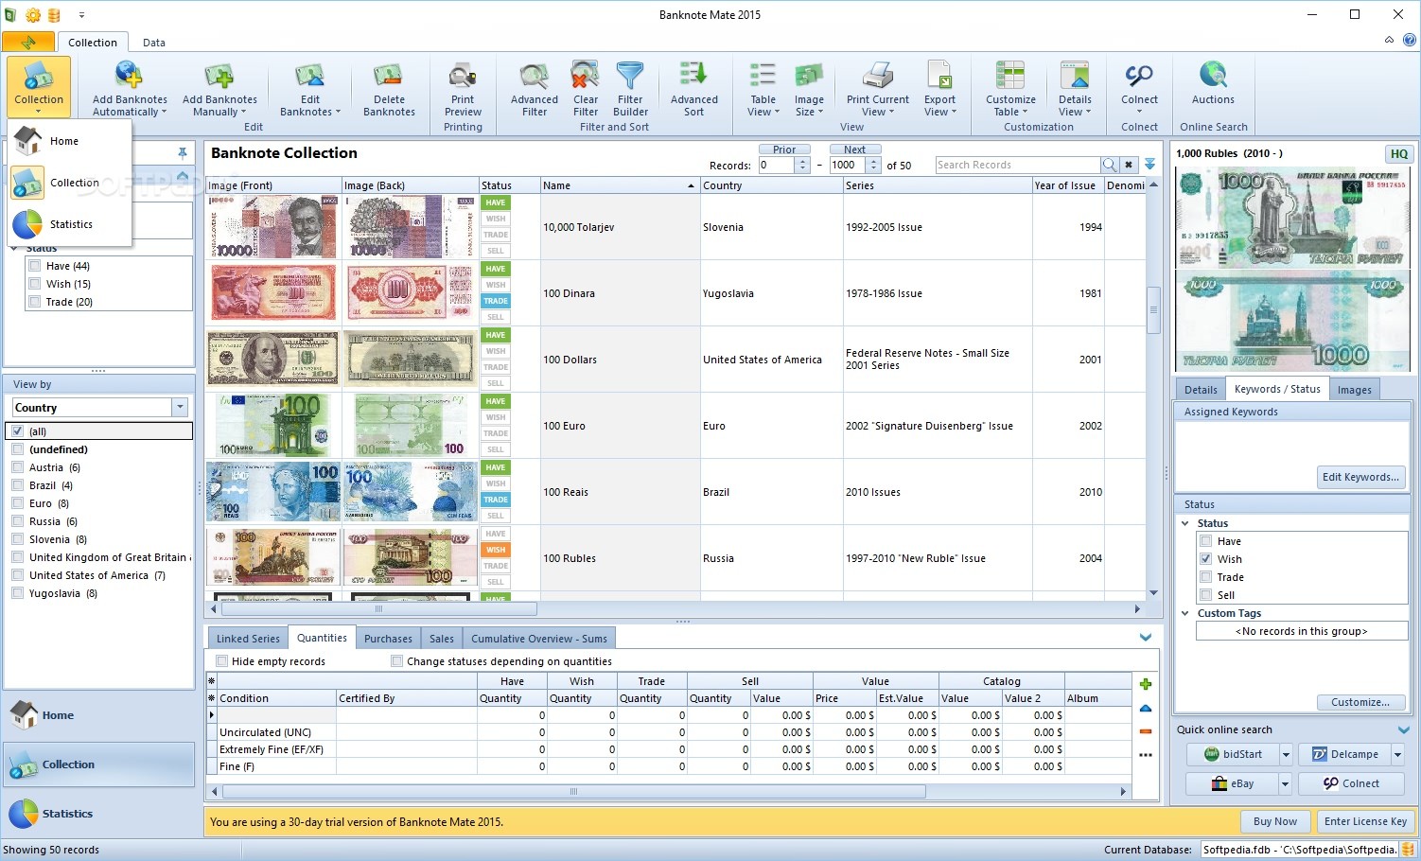Toggle the (all) country checkbox
Viewport: 1421px width, 861px height.
[x=17, y=430]
